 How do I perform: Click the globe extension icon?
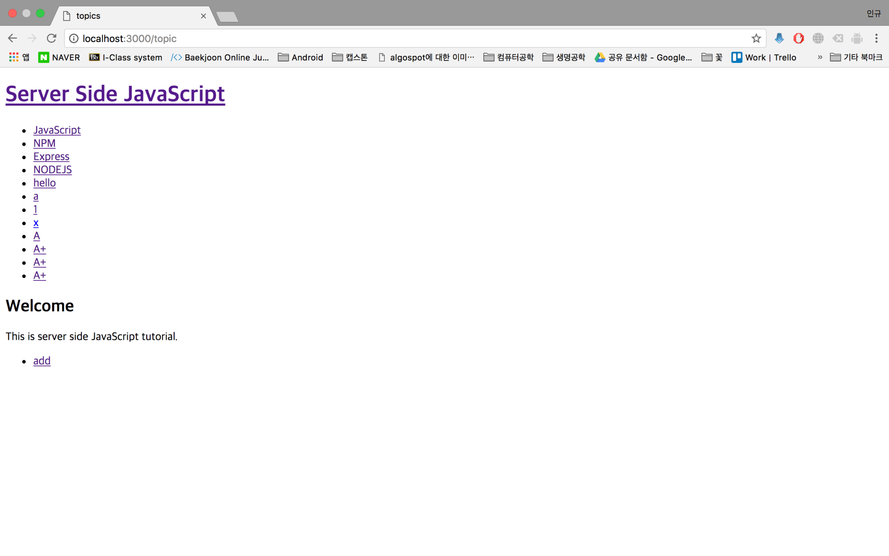point(818,38)
